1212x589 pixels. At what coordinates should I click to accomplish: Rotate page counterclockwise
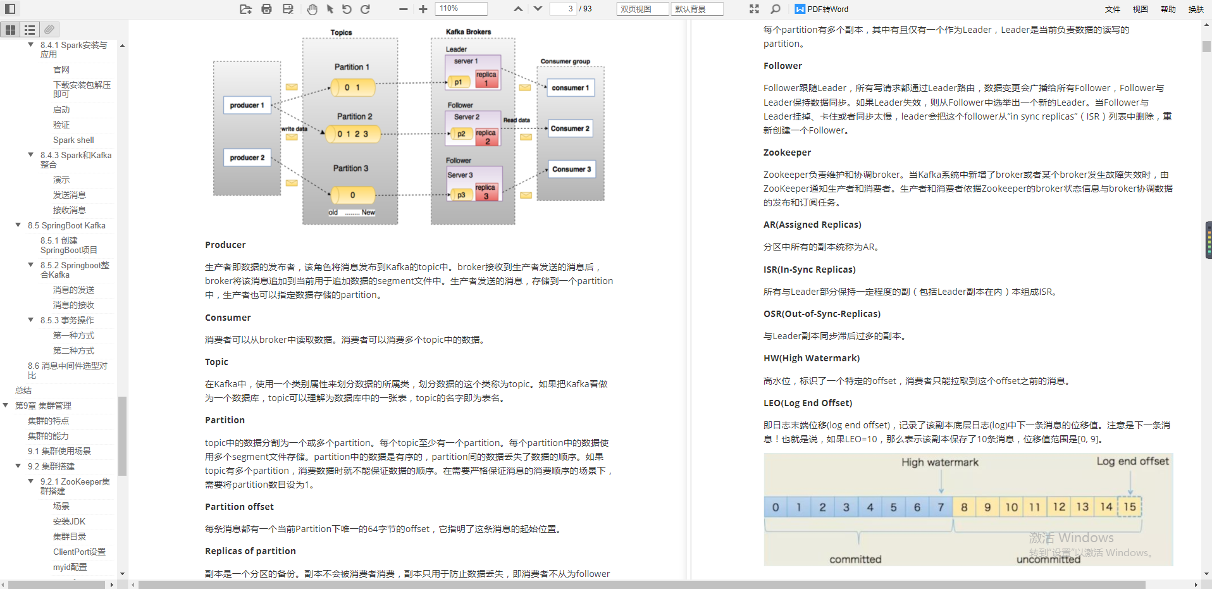[x=347, y=9]
